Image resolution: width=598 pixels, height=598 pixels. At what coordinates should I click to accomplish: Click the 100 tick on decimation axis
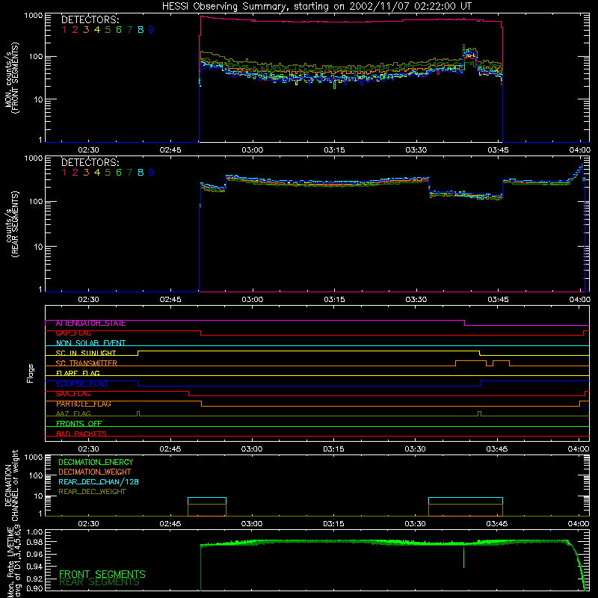(36, 475)
